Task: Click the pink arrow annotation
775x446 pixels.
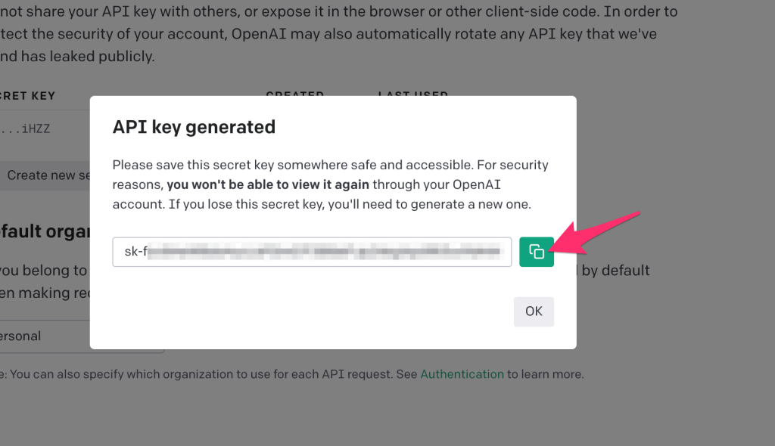Action: point(596,234)
